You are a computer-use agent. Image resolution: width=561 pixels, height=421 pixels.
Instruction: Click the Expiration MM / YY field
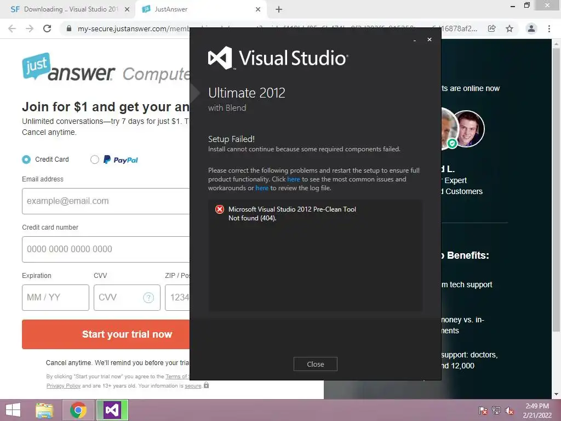pos(55,298)
